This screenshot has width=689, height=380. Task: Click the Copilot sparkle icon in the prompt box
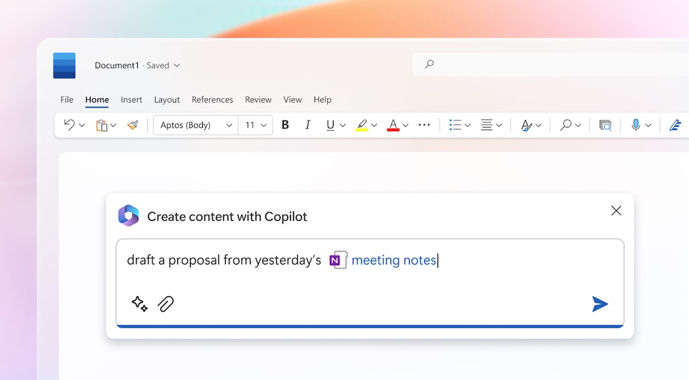click(139, 303)
